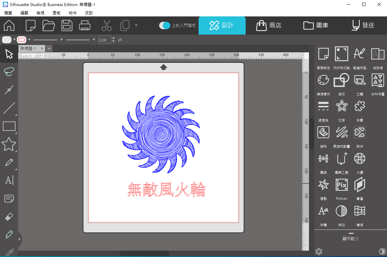Switch to the 發送 (Send) tab
387x257 pixels.
tap(363, 25)
